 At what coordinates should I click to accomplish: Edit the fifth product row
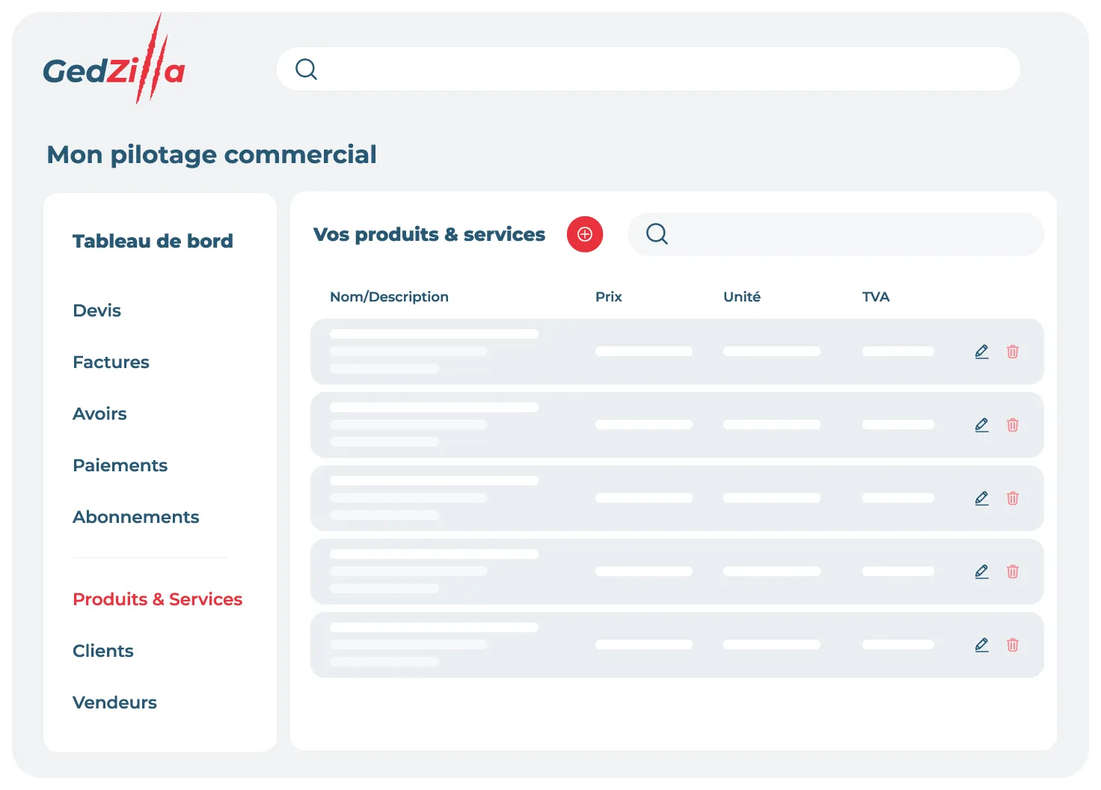pyautogui.click(x=982, y=645)
